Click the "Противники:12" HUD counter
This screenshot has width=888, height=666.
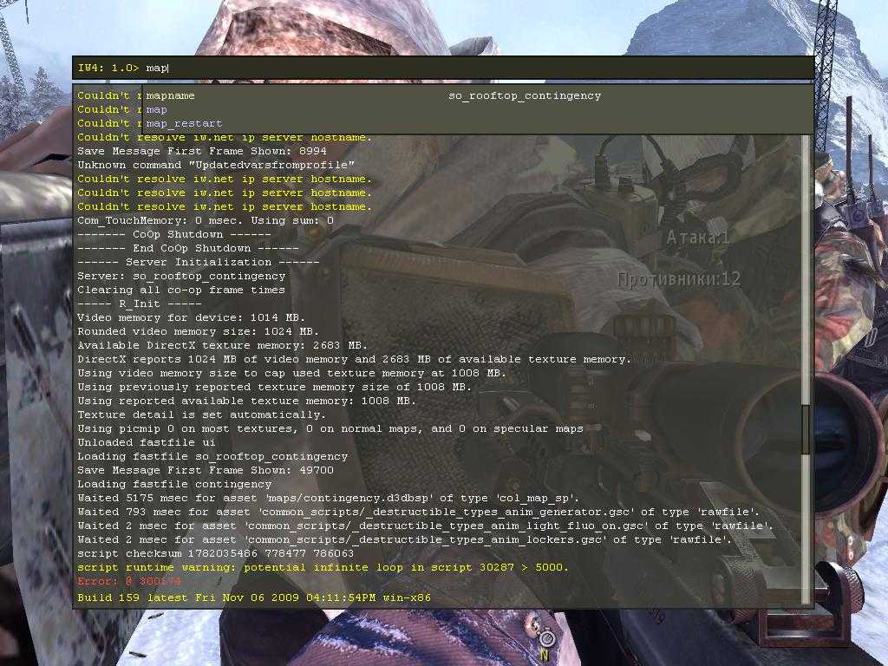click(x=679, y=278)
